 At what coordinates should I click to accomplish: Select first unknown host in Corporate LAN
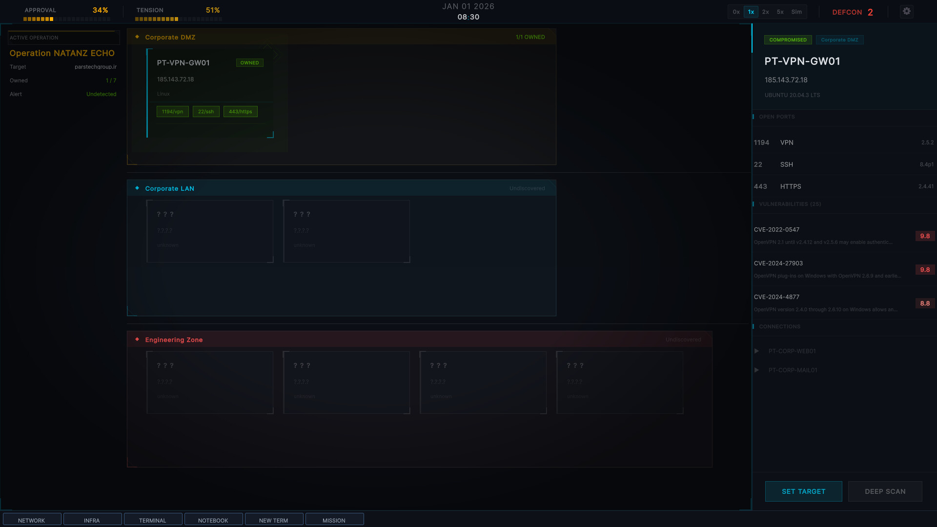point(210,231)
